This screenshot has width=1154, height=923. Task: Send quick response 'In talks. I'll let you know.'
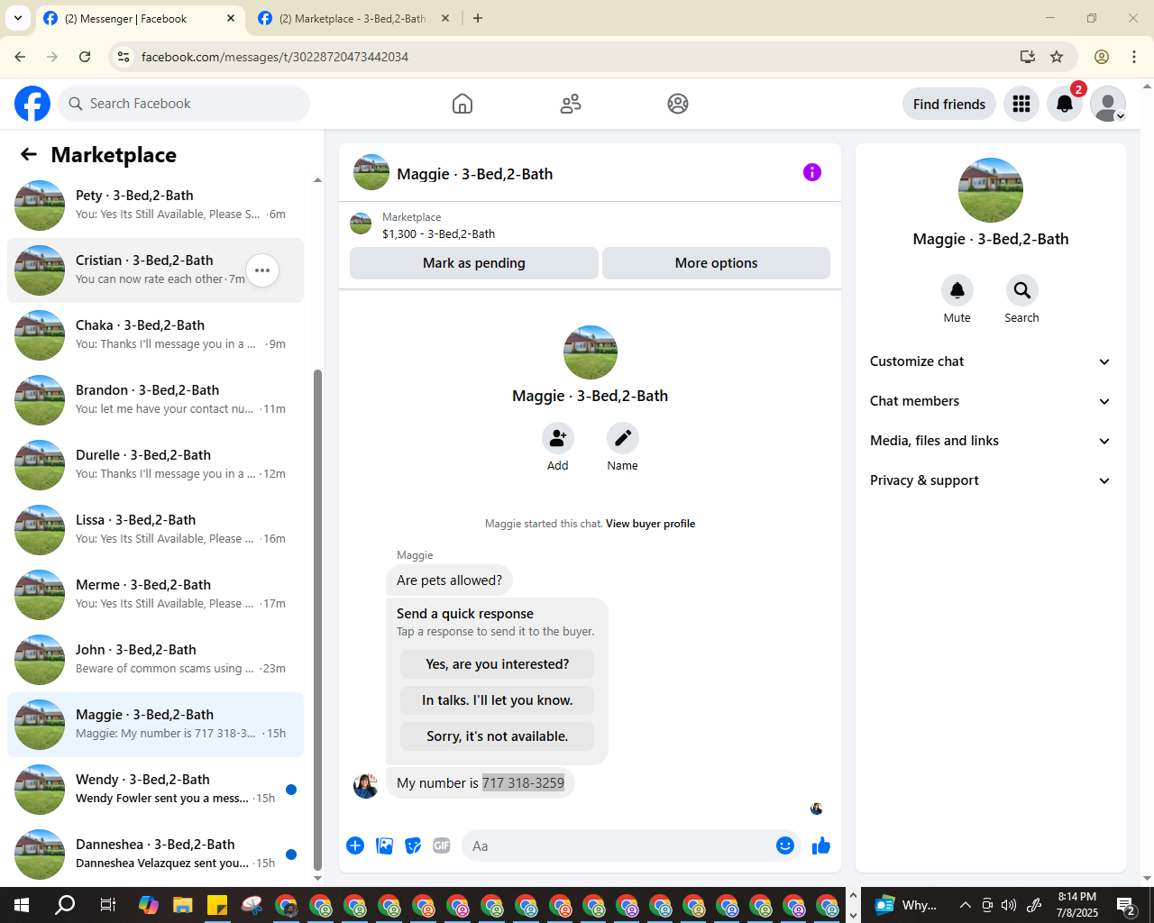point(498,700)
